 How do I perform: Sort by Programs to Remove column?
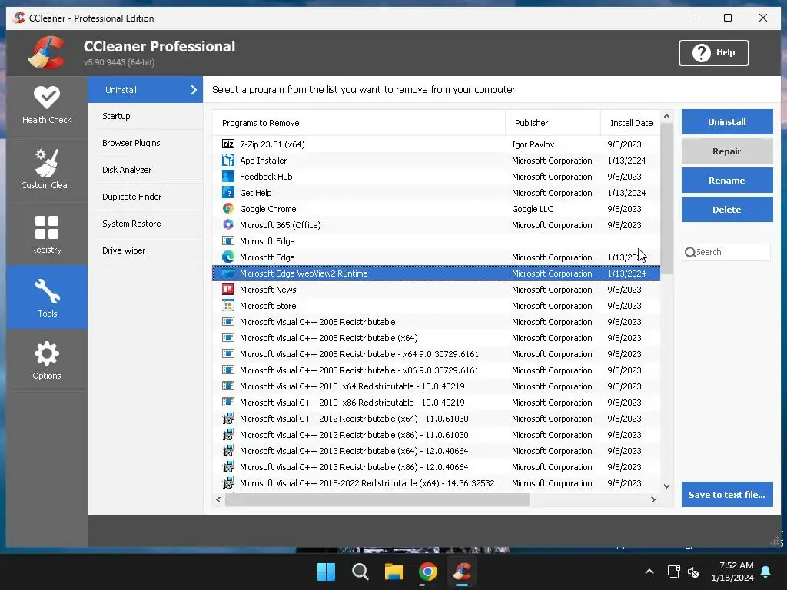[358, 123]
